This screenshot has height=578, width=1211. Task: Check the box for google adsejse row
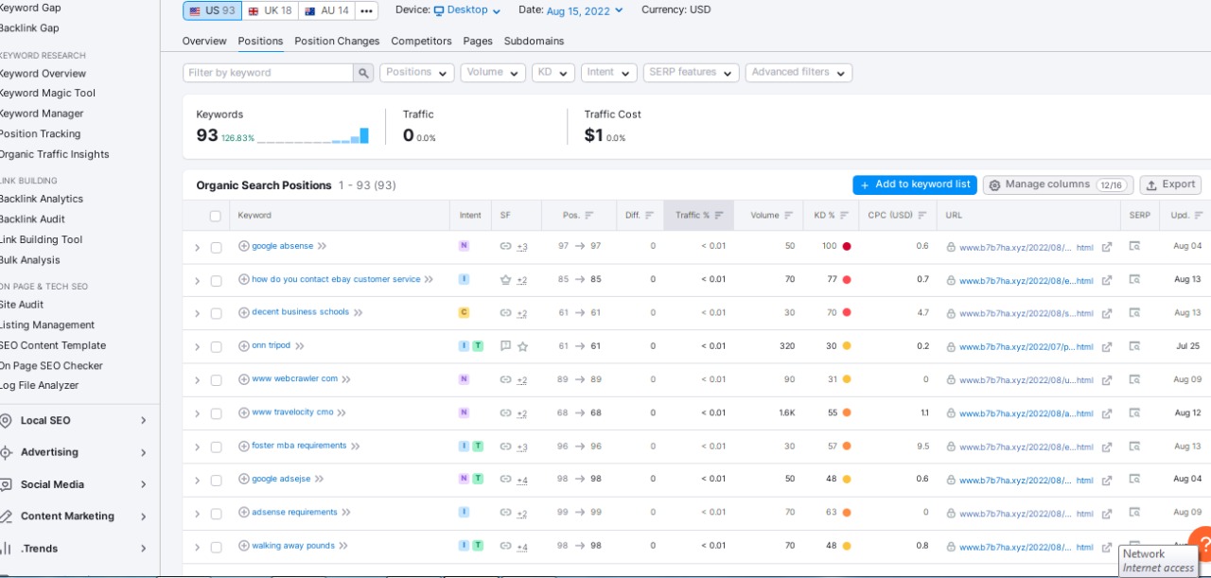216,481
